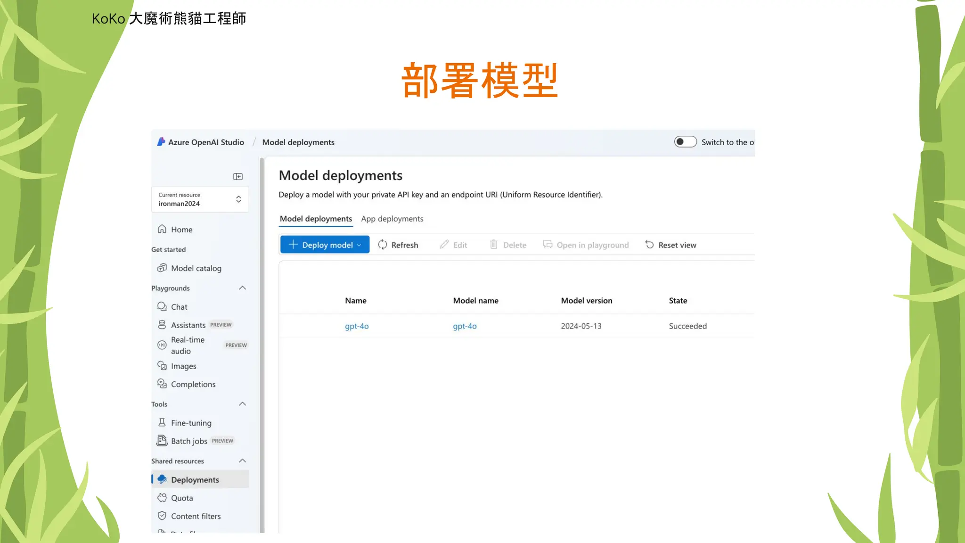Sort by the State column header
The height and width of the screenshot is (543, 965).
[678, 300]
